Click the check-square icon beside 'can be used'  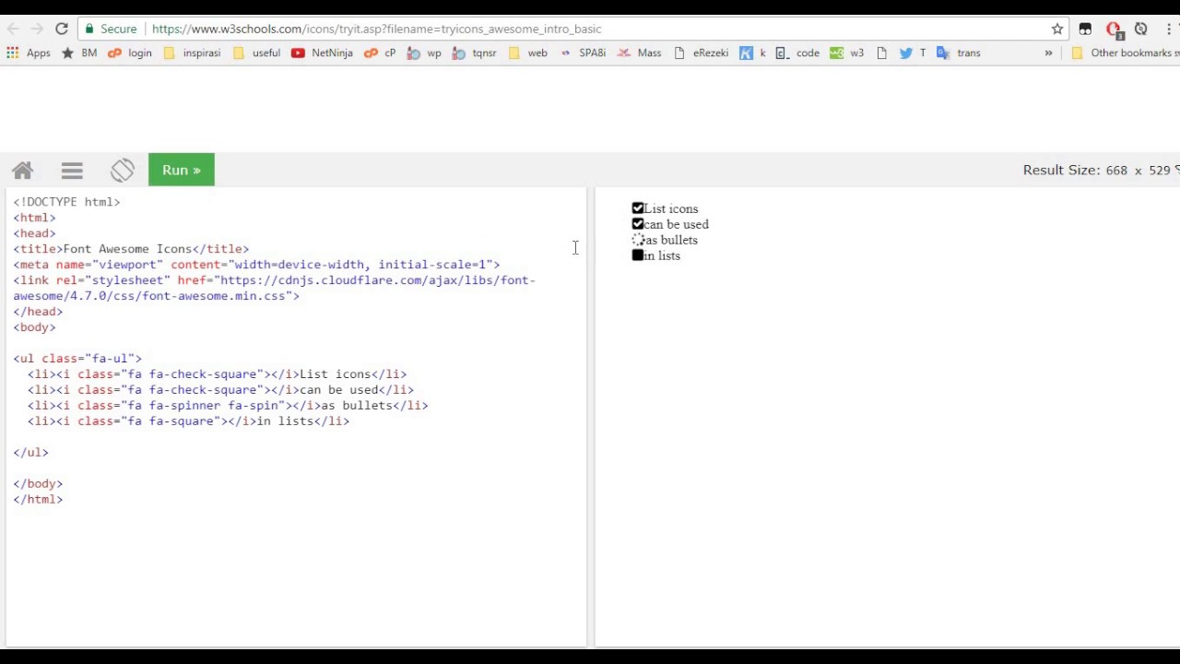click(638, 224)
